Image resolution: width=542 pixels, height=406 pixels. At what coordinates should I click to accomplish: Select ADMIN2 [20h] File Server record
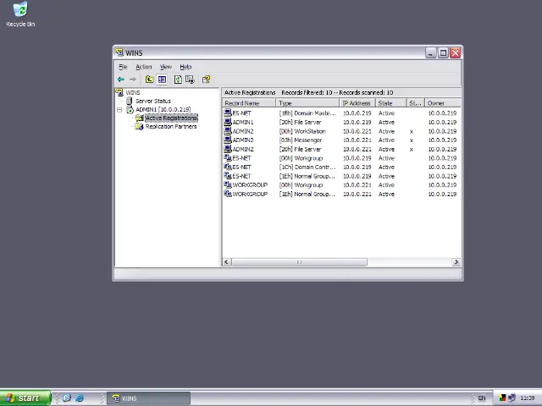(x=341, y=149)
